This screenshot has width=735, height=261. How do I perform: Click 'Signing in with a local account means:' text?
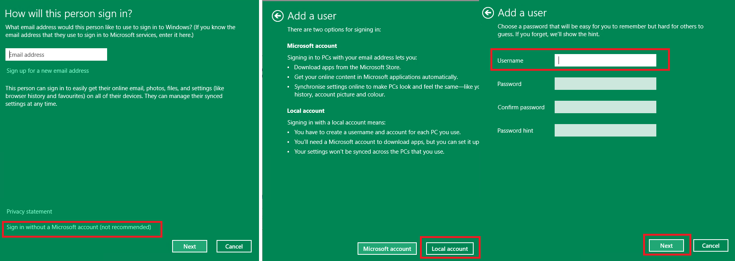(337, 123)
